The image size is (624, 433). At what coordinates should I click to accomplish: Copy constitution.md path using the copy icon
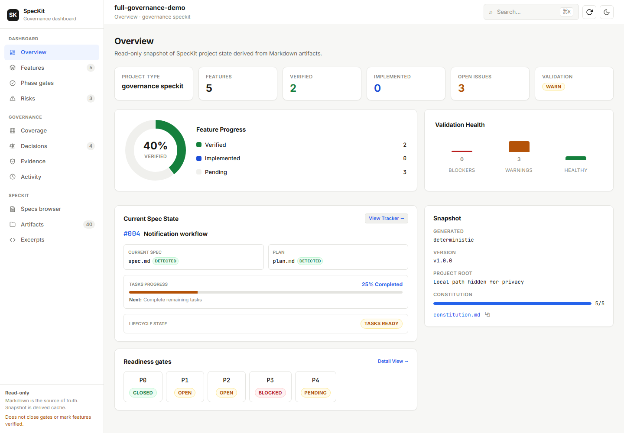487,314
